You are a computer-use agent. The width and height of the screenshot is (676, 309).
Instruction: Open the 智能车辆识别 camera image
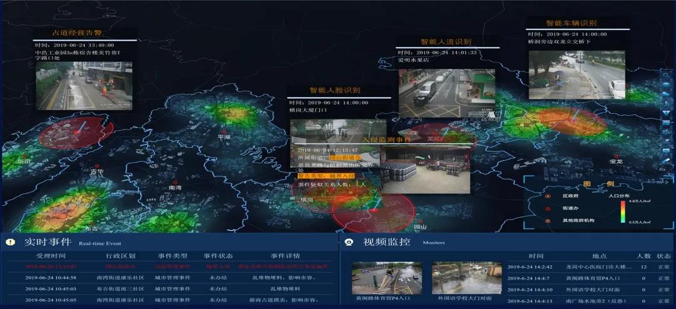pyautogui.click(x=577, y=75)
